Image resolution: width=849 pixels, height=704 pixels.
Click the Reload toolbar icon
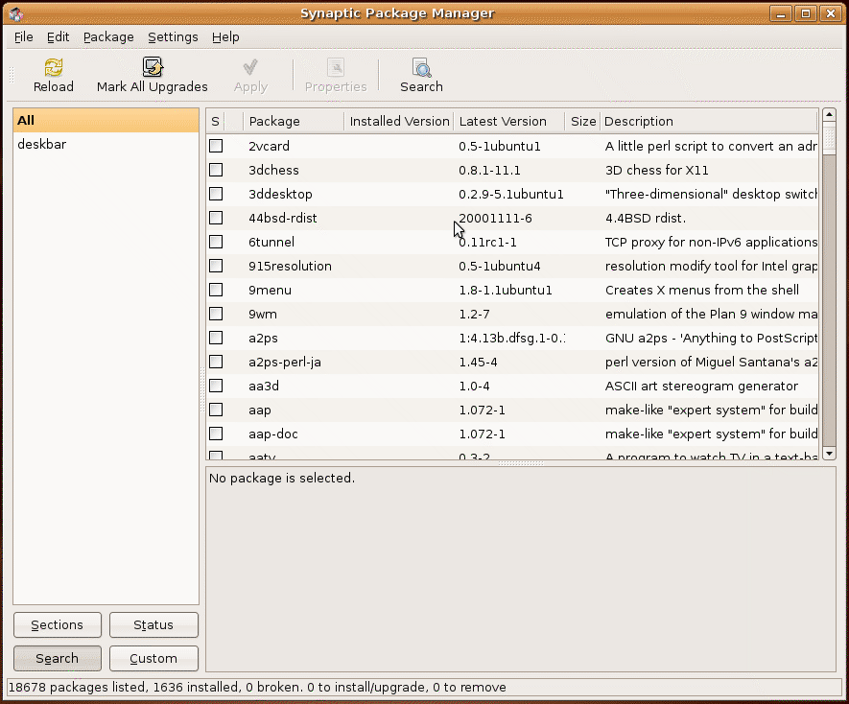point(53,68)
